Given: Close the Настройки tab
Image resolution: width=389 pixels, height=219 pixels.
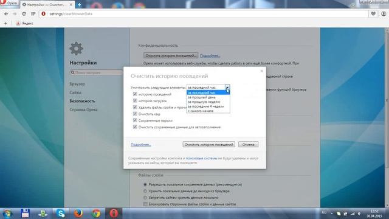Looking at the screenshot, I should [71, 4].
